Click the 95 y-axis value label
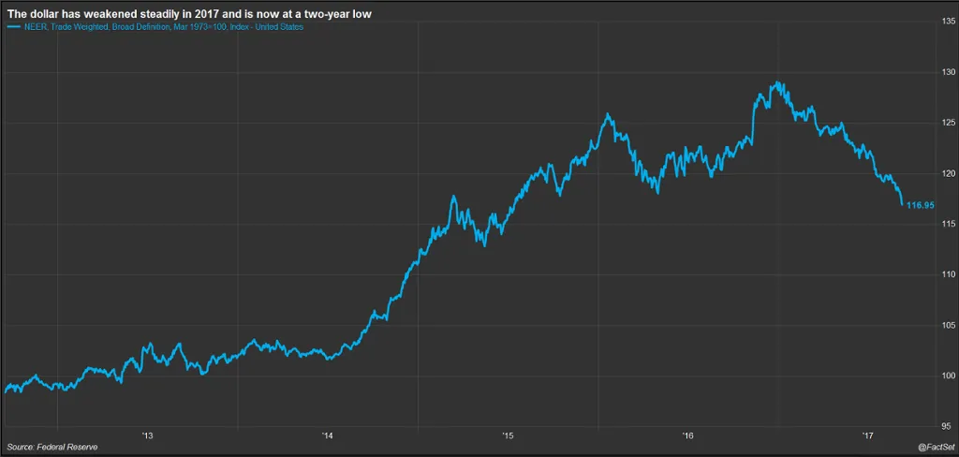959x457 pixels. click(x=950, y=426)
